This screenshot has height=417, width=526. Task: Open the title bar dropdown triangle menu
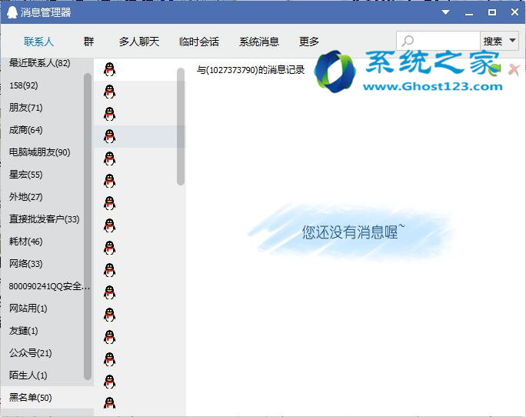(445, 12)
